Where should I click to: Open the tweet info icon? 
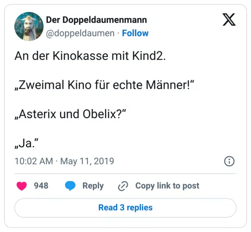click(x=229, y=161)
